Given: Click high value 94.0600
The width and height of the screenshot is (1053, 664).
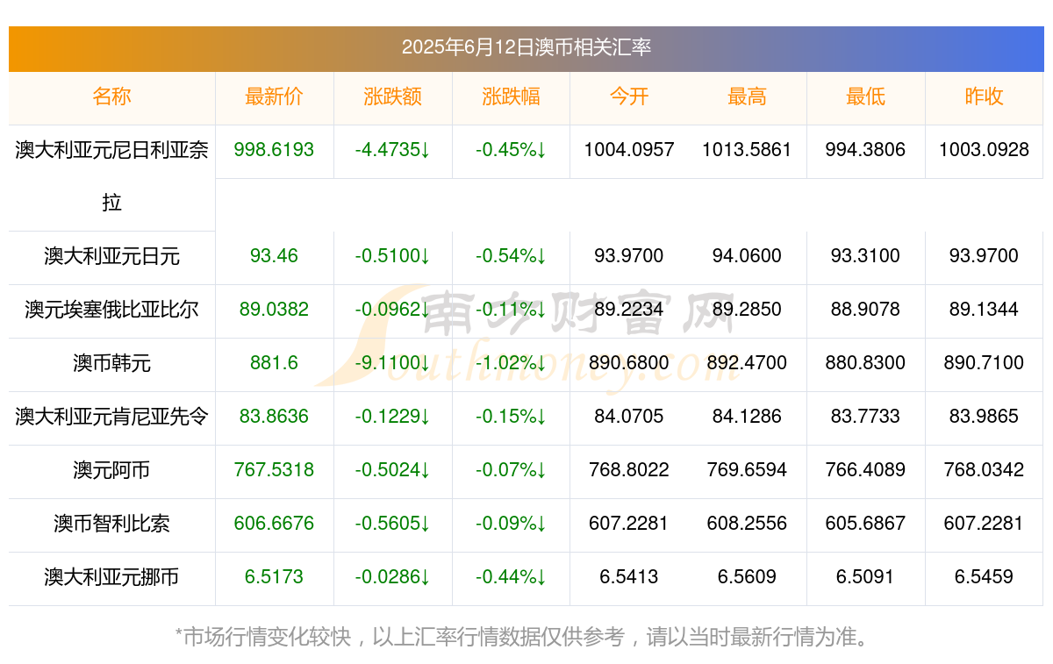Looking at the screenshot, I should [x=747, y=256].
